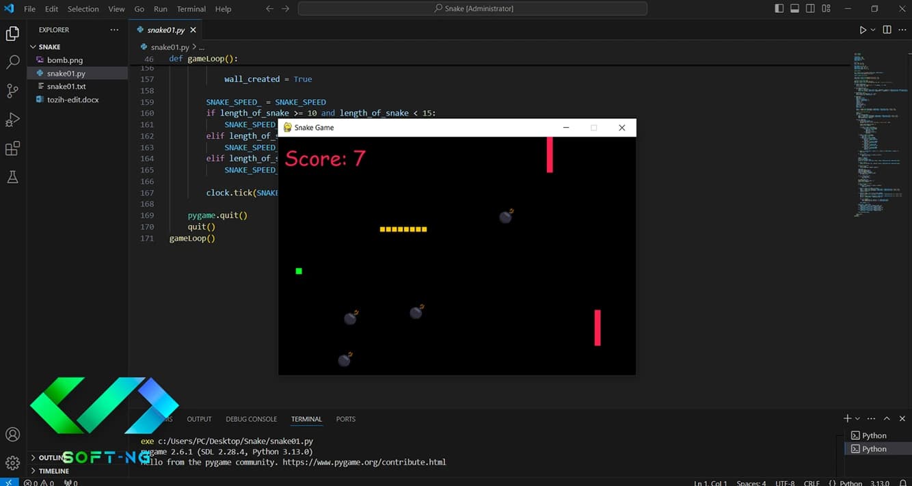
Task: Open the new terminal launch profile dropdown
Action: 857,418
